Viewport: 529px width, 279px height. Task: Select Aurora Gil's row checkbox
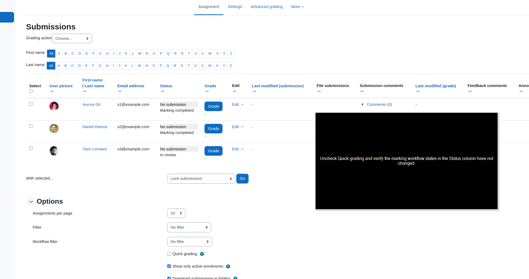click(x=31, y=104)
